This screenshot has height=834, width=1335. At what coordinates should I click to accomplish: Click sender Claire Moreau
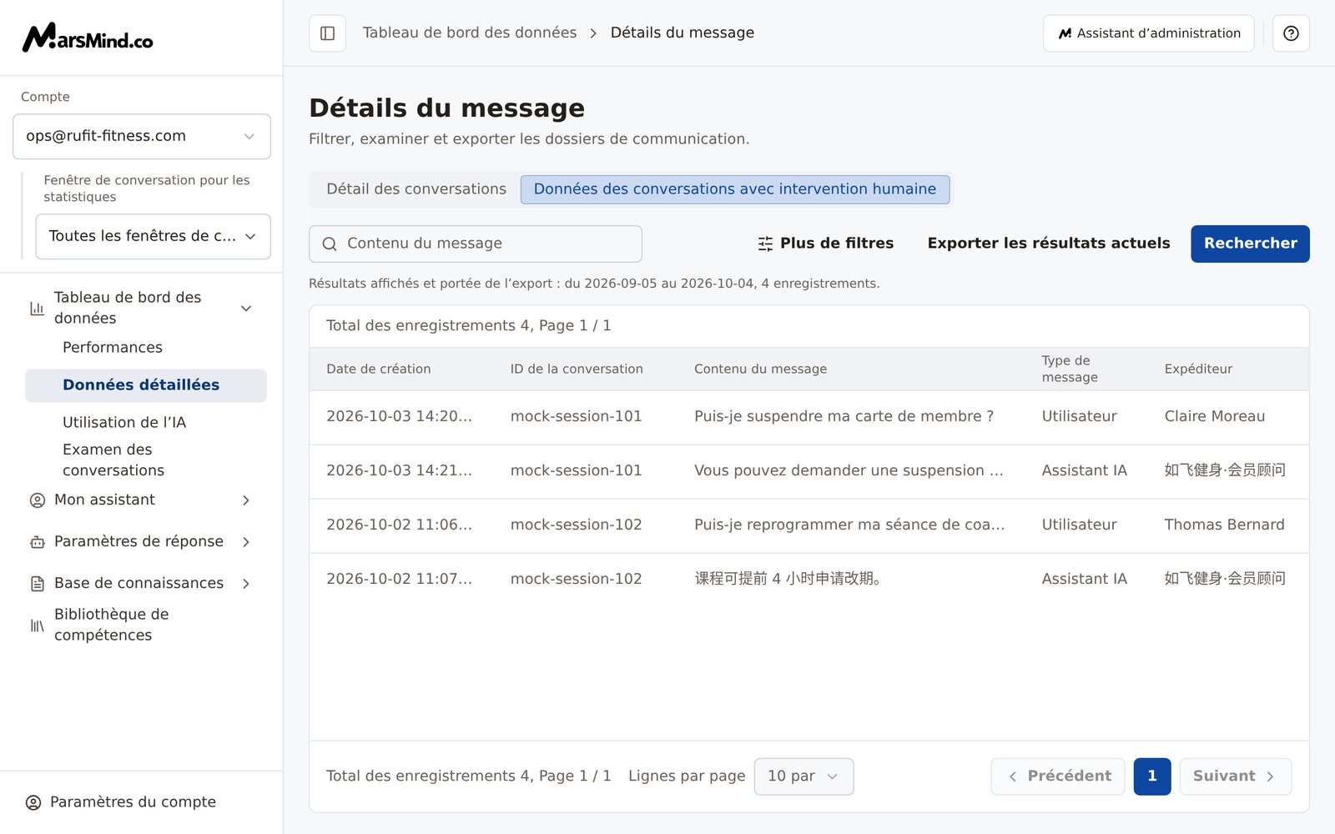1215,416
